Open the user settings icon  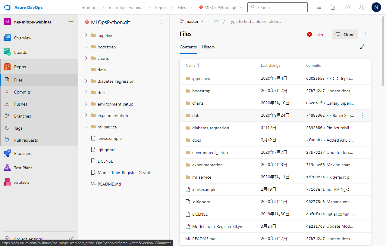(362, 7)
